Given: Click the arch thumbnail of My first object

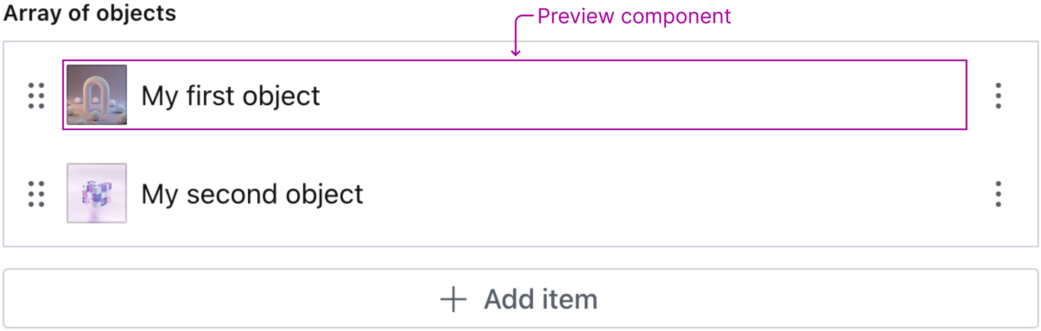Looking at the screenshot, I should (97, 95).
